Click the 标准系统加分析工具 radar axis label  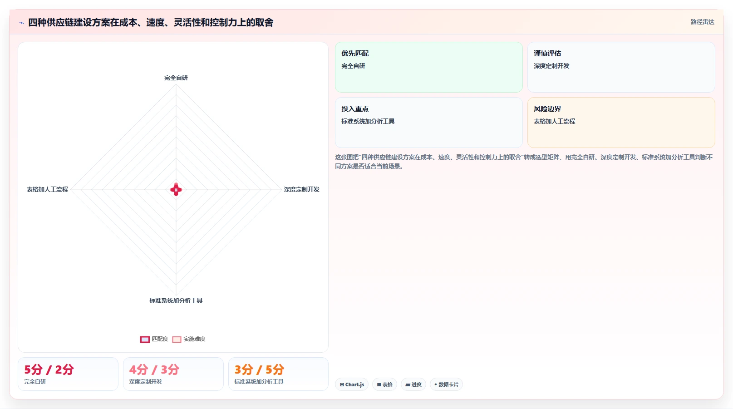tap(176, 301)
